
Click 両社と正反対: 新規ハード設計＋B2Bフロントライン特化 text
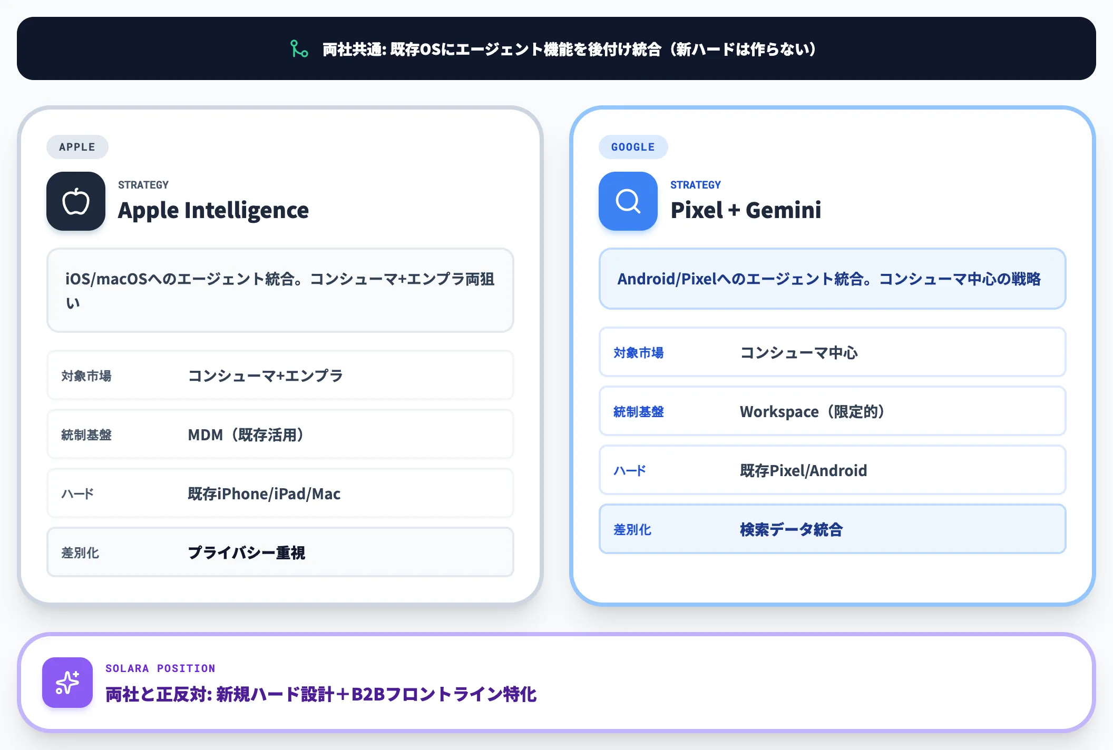click(321, 694)
